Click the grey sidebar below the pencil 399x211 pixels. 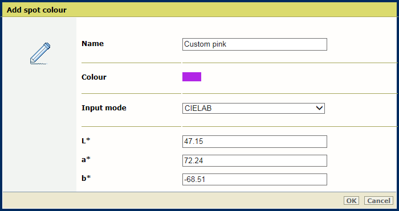tap(39, 127)
